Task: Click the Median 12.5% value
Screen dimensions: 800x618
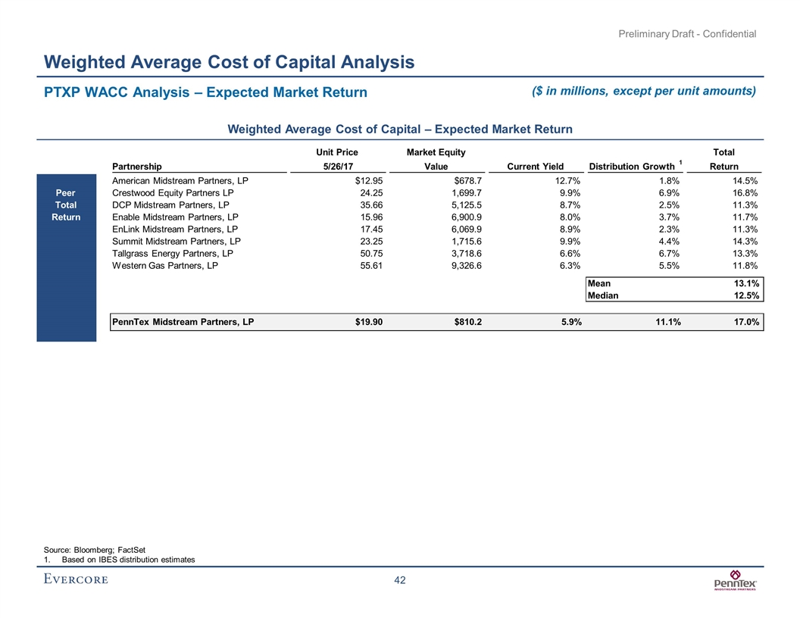Action: [746, 295]
